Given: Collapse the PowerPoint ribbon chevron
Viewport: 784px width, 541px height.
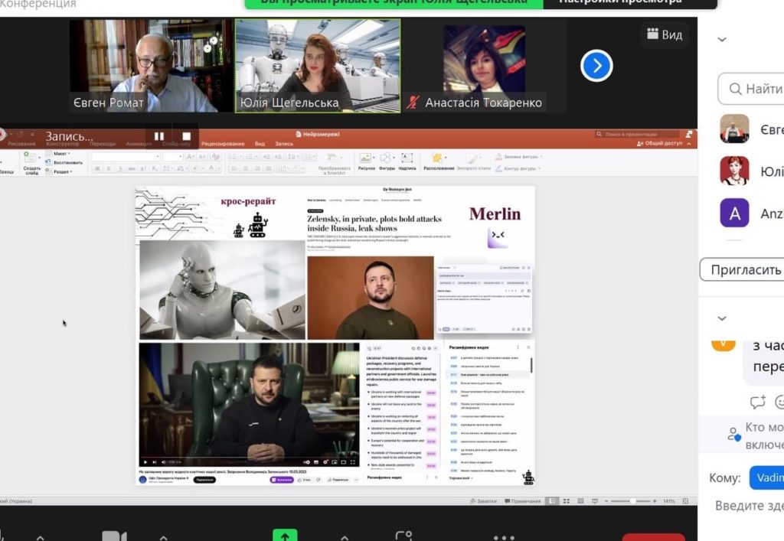Looking at the screenshot, I should (x=690, y=143).
